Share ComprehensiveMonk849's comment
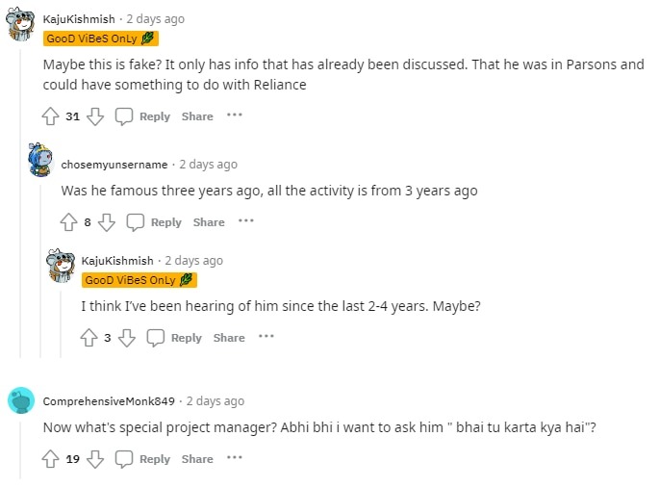The width and height of the screenshot is (659, 488). coord(197,459)
